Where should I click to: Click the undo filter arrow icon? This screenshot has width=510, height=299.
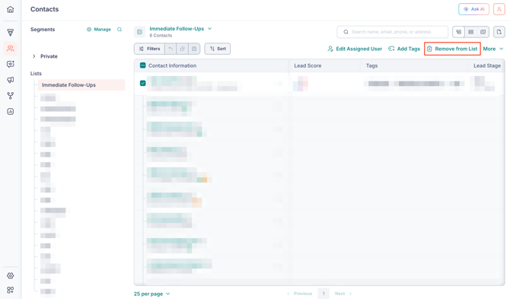pyautogui.click(x=171, y=49)
